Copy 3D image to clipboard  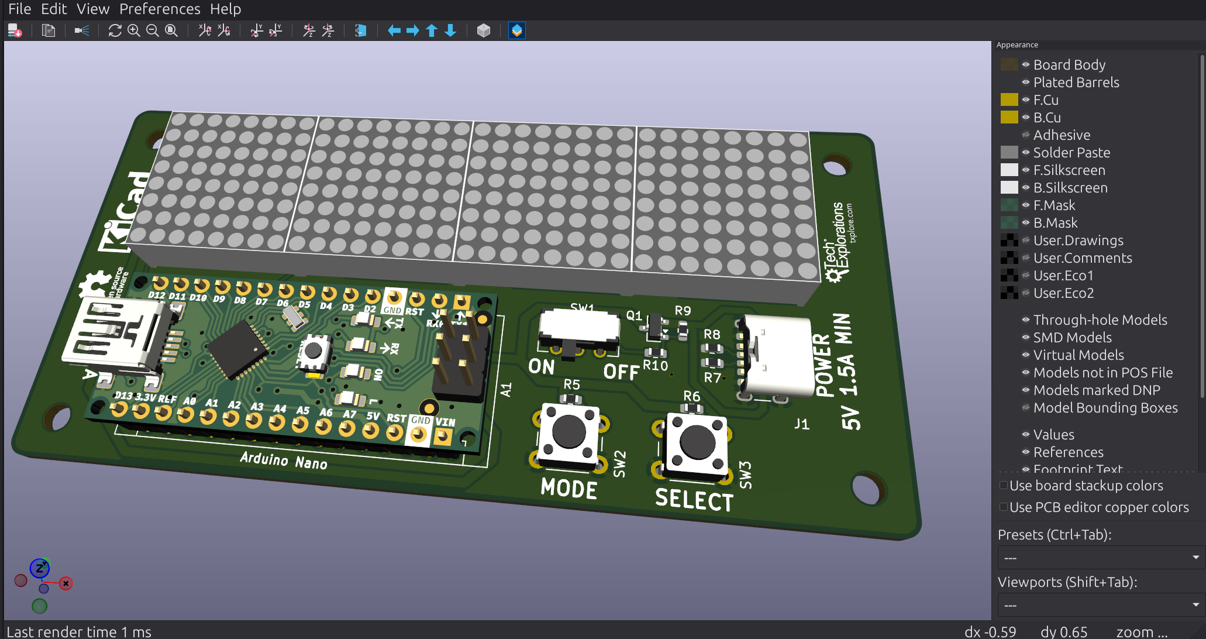point(49,30)
